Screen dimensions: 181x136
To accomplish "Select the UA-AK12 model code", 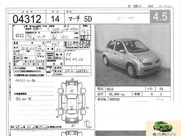I will point(71,29).
